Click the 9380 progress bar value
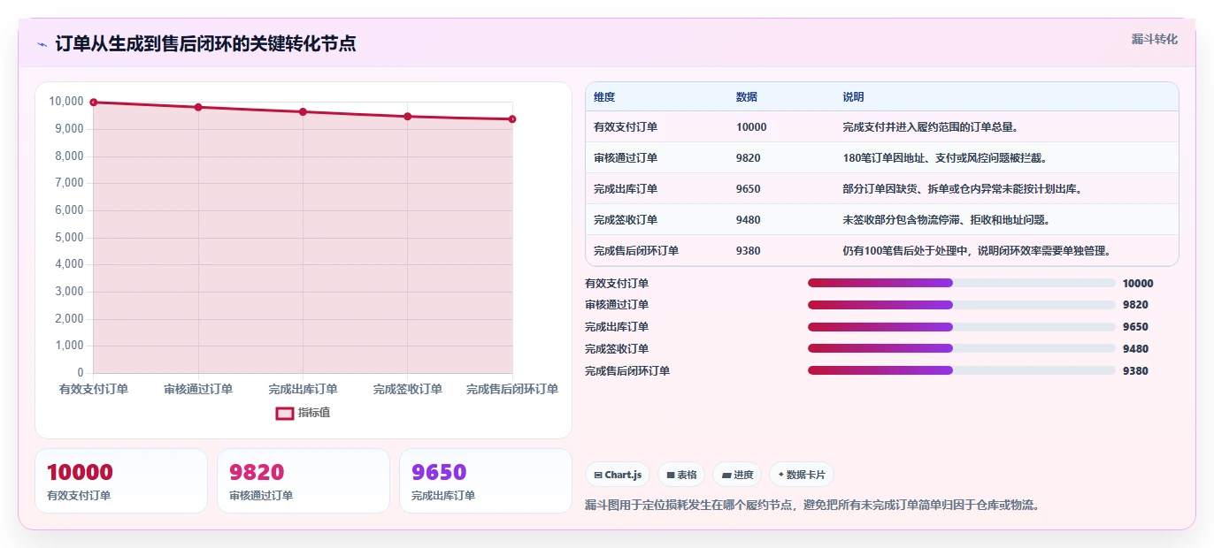The height and width of the screenshot is (548, 1214). coord(1135,371)
